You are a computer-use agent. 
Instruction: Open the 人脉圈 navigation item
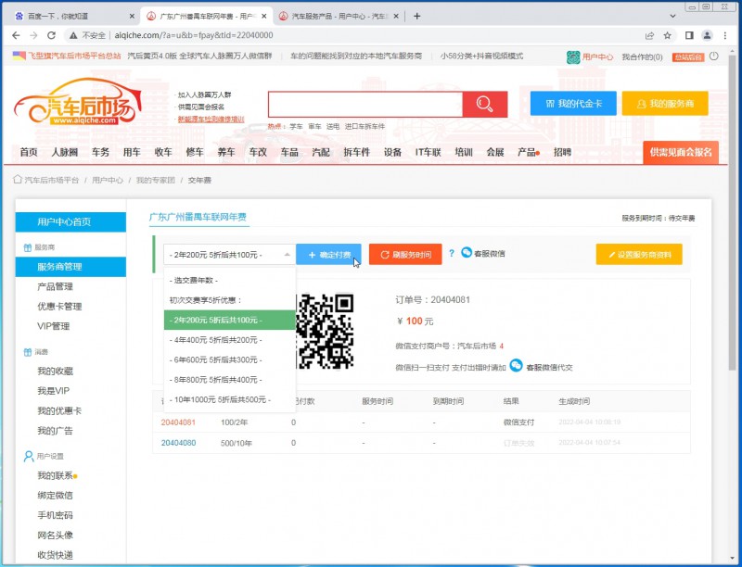click(64, 152)
